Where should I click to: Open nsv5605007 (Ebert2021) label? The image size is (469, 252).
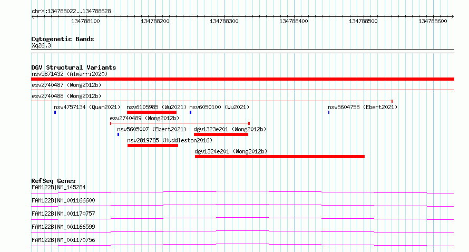tap(152, 129)
